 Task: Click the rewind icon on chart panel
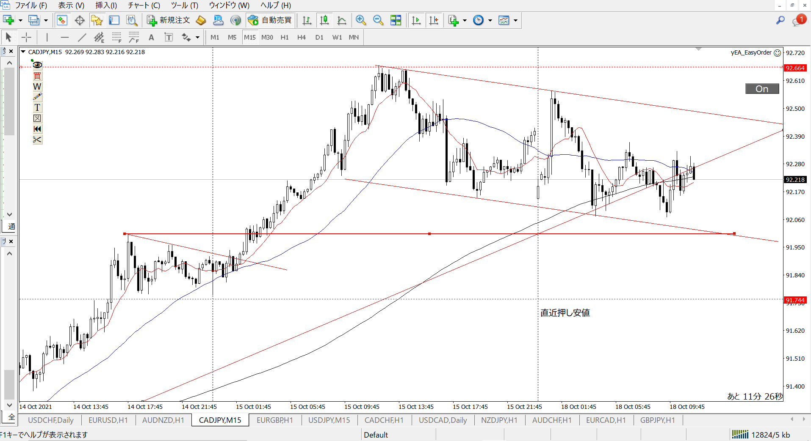[x=37, y=129]
